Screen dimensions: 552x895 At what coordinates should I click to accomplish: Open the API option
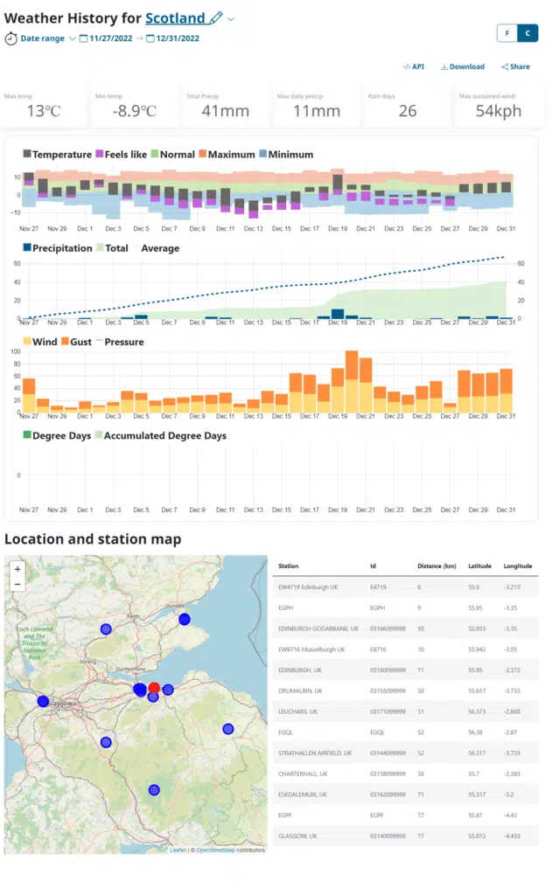tap(414, 66)
